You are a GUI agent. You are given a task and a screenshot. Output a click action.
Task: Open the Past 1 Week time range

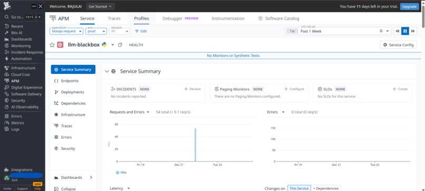tap(337, 31)
